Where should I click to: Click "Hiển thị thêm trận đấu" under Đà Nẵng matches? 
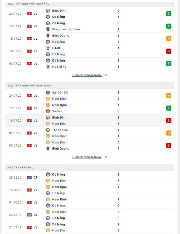click(x=87, y=75)
